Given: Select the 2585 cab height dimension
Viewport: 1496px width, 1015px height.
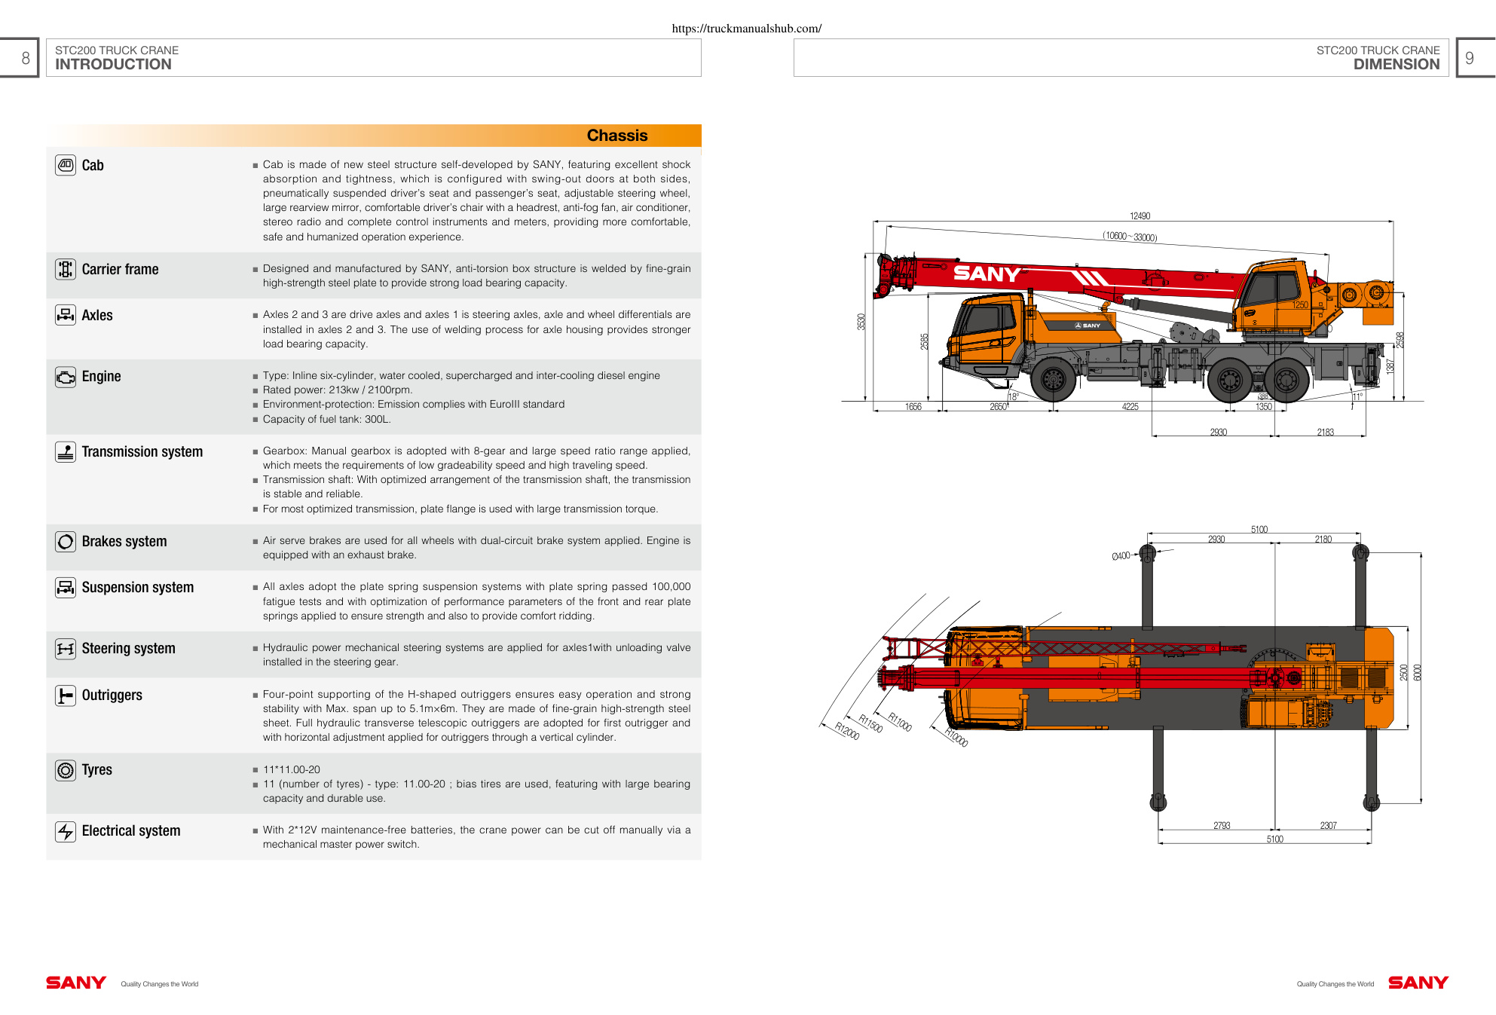Looking at the screenshot, I should coord(924,341).
